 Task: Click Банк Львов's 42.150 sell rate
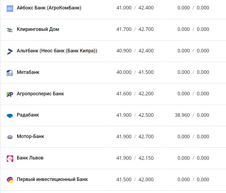(x=146, y=158)
